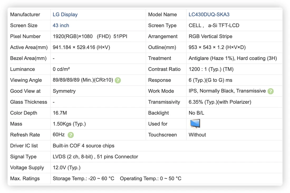Click the Response label
This screenshot has height=193, width=290.
pyautogui.click(x=159, y=80)
